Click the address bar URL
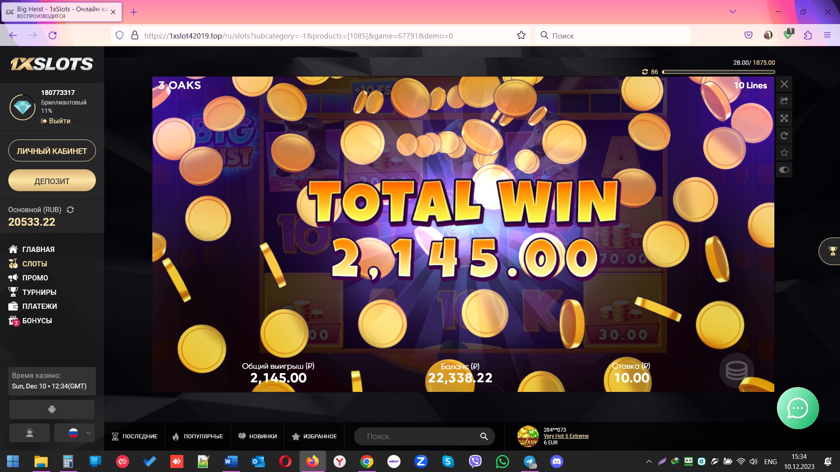 [x=299, y=36]
